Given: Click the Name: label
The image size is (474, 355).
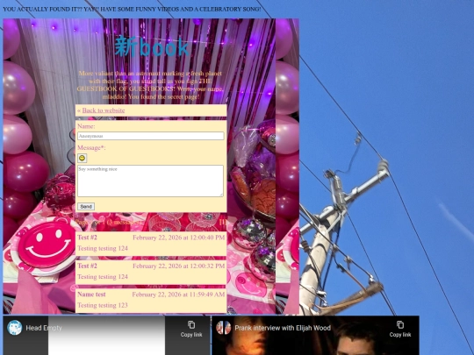Looking at the screenshot, I should [x=86, y=126].
